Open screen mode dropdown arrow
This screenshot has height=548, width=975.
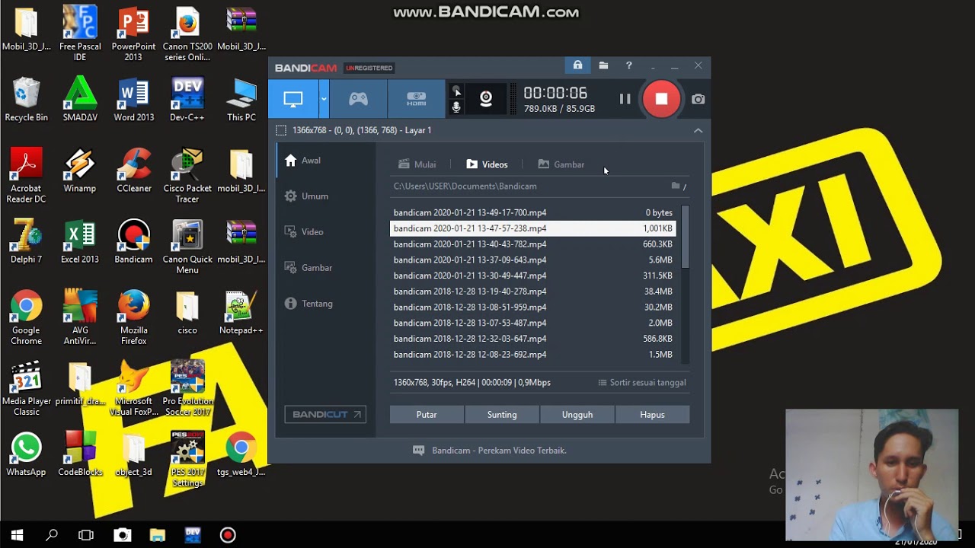pyautogui.click(x=324, y=99)
